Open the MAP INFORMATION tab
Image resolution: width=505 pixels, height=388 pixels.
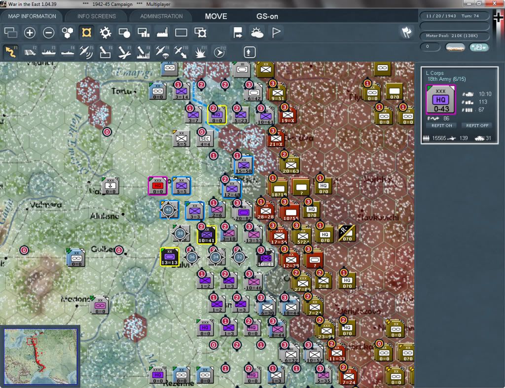[x=32, y=16]
